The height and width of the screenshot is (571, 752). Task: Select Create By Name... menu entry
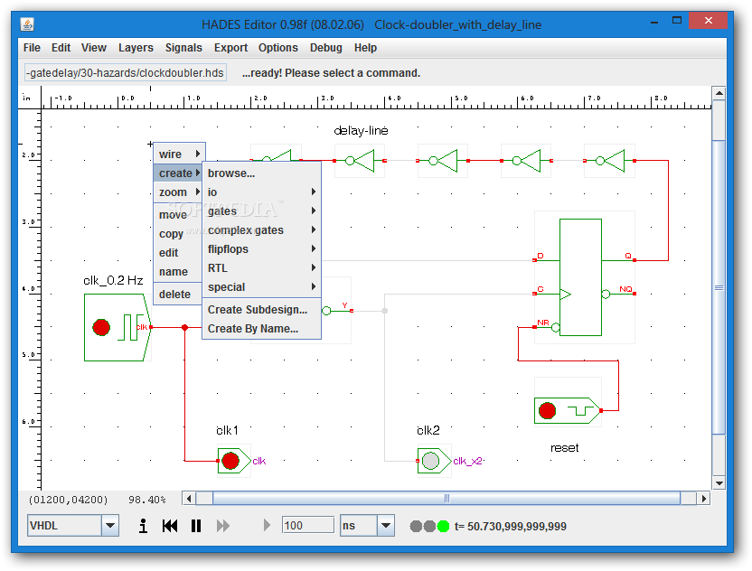pyautogui.click(x=261, y=329)
